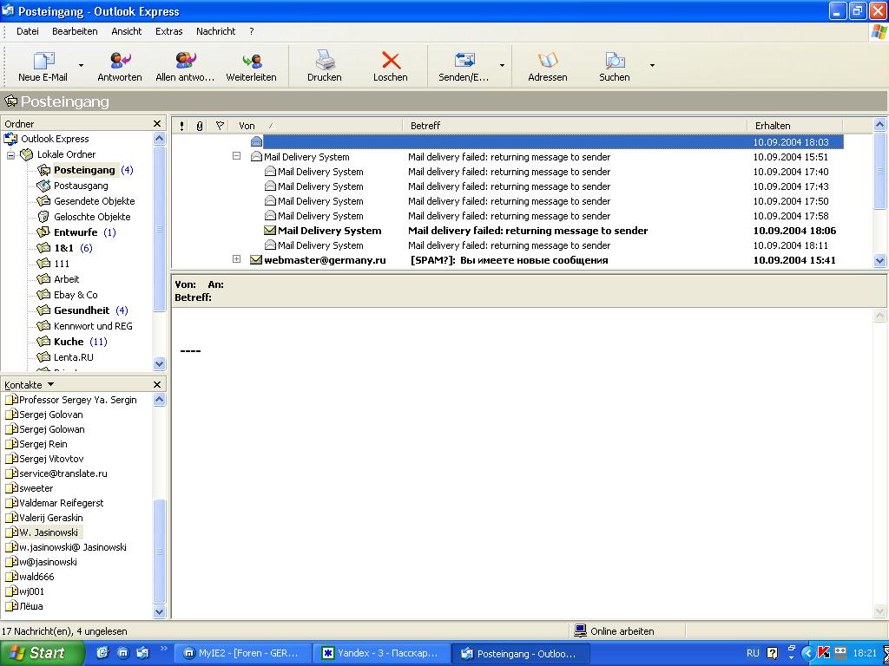
Task: Sort messages by priority column header
Action: coord(181,126)
